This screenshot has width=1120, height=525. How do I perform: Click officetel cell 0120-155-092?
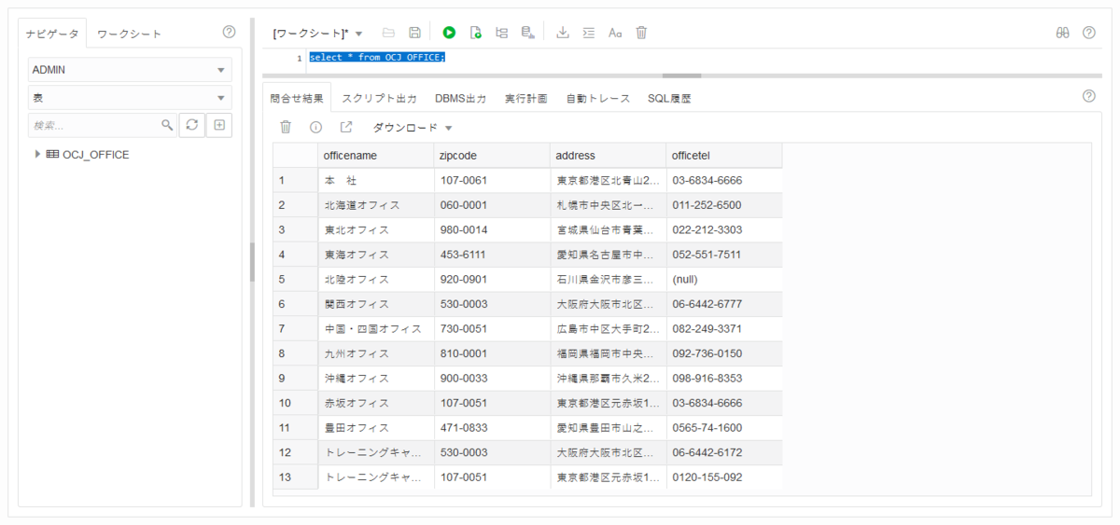click(x=724, y=477)
